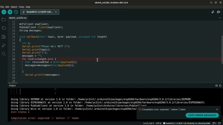Close the compilation error notification
The width and height of the screenshot is (223, 125).
pyautogui.click(x=217, y=109)
